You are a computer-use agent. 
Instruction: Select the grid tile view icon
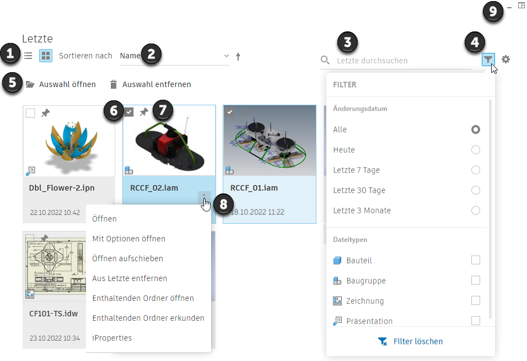click(46, 56)
